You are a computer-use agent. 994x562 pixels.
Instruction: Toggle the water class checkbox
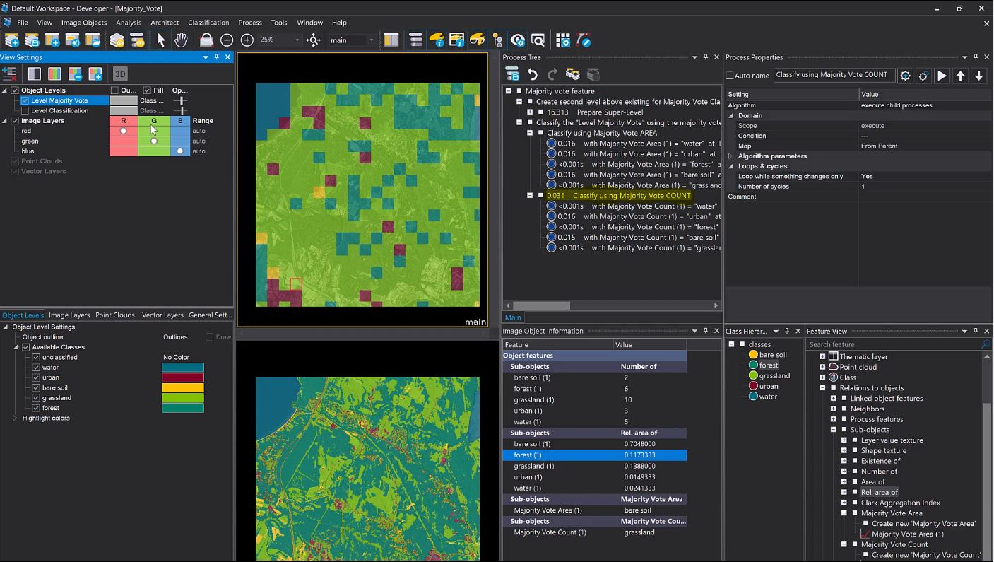click(x=36, y=368)
